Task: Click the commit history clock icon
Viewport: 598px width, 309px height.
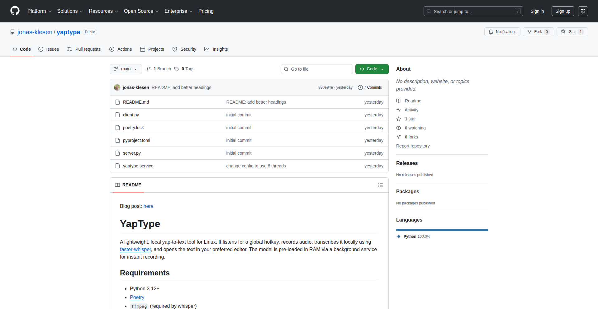Action: click(360, 87)
